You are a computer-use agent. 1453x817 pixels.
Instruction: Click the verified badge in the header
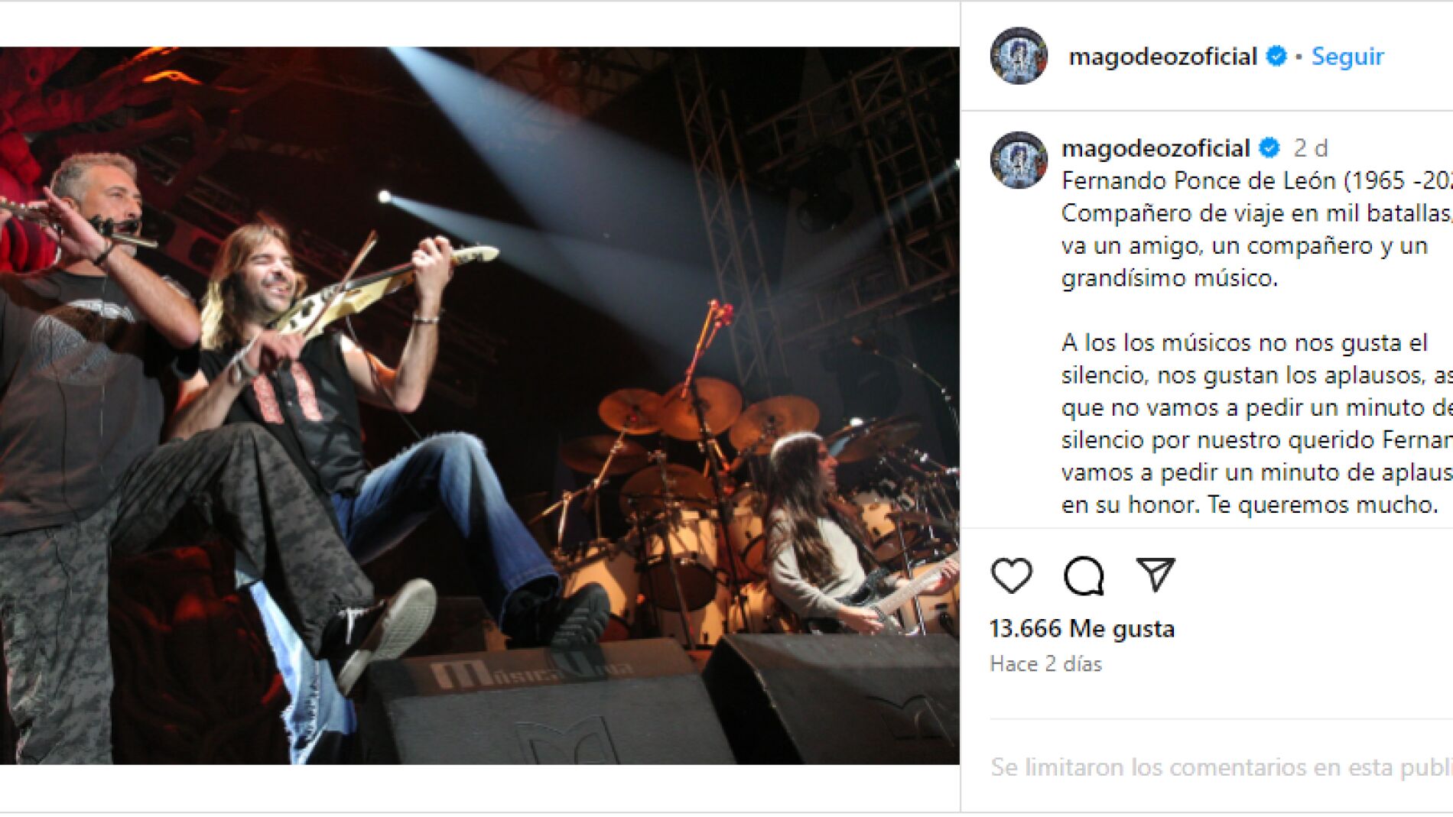(1276, 56)
